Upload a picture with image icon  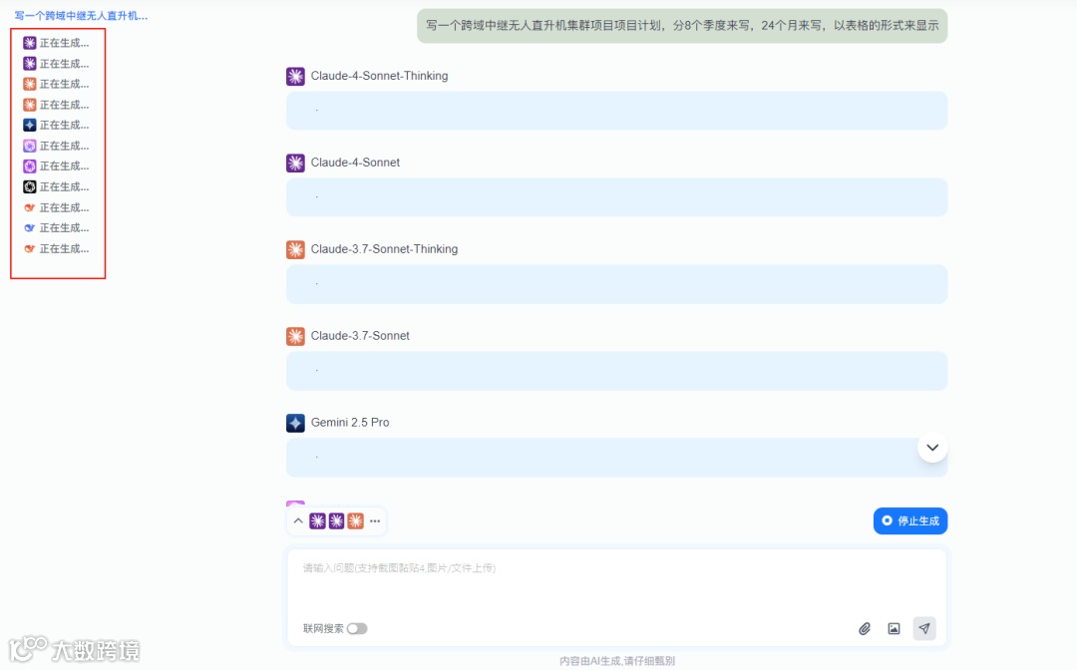click(x=894, y=629)
